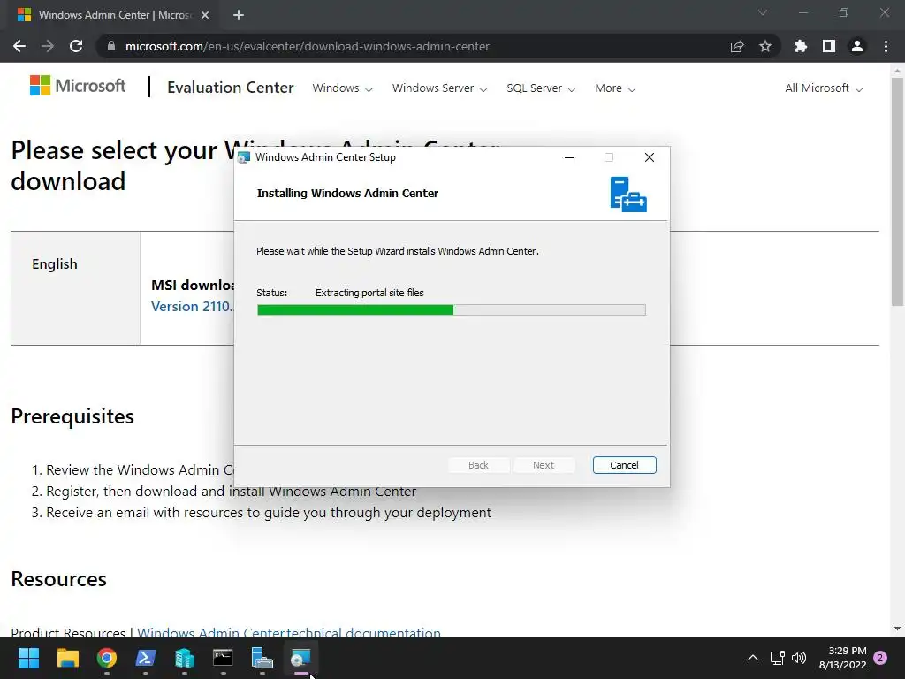The width and height of the screenshot is (905, 679).
Task: Open the Windows Start menu
Action: click(x=28, y=658)
